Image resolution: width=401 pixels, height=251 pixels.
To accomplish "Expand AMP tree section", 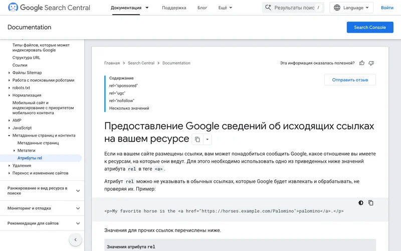I will [9, 120].
